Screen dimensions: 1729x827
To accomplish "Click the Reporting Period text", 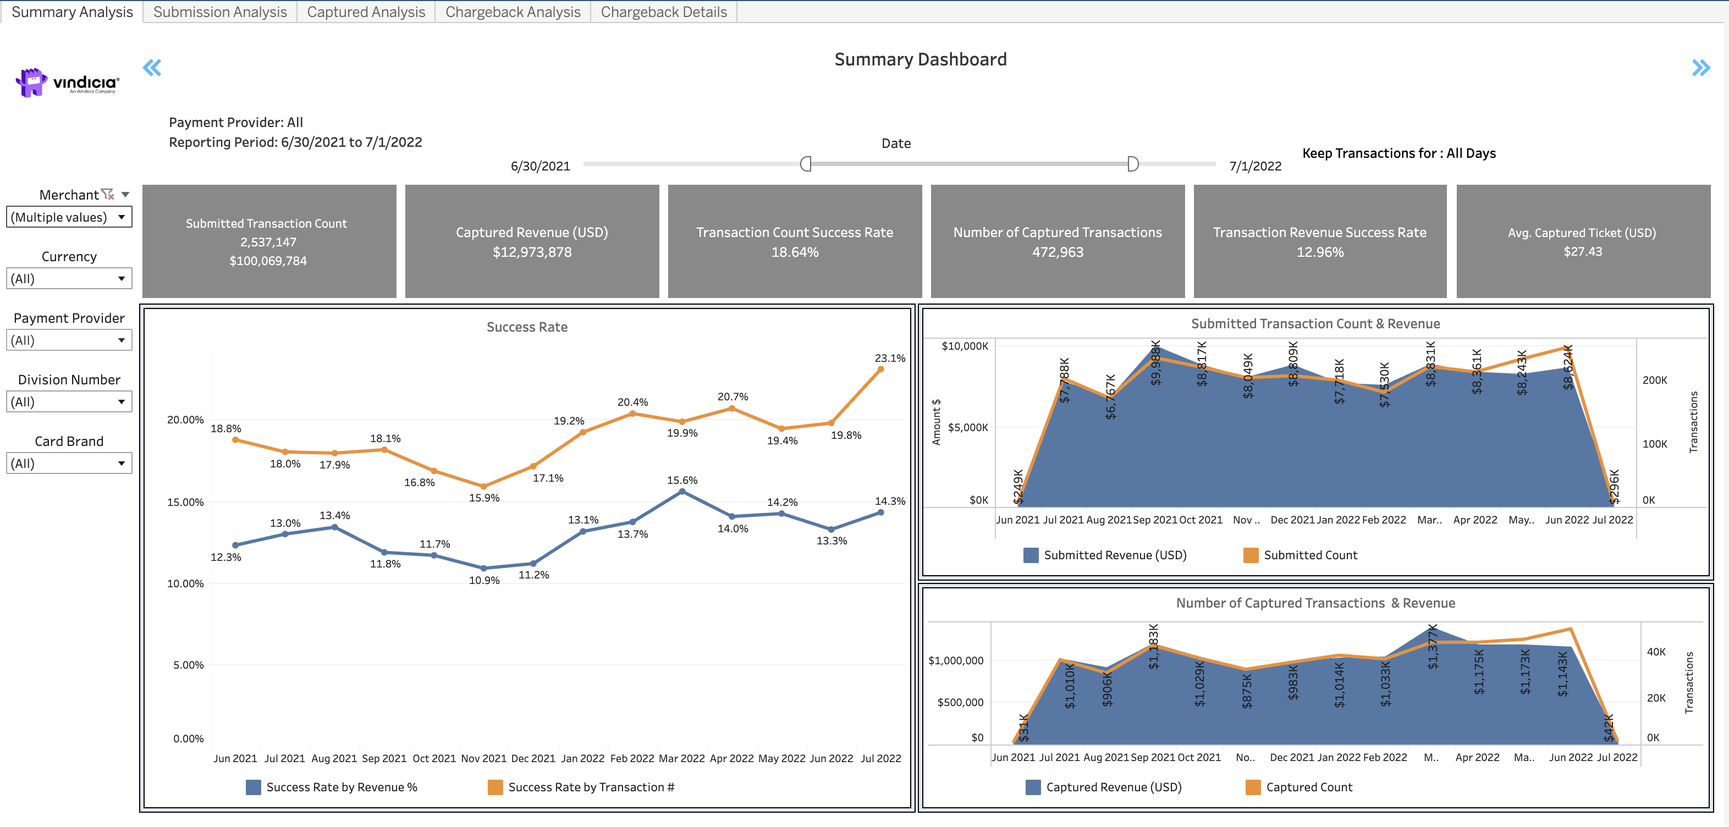I will 295,142.
